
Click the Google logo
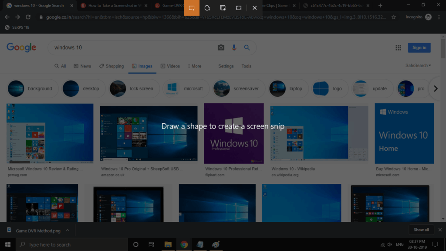(21, 47)
